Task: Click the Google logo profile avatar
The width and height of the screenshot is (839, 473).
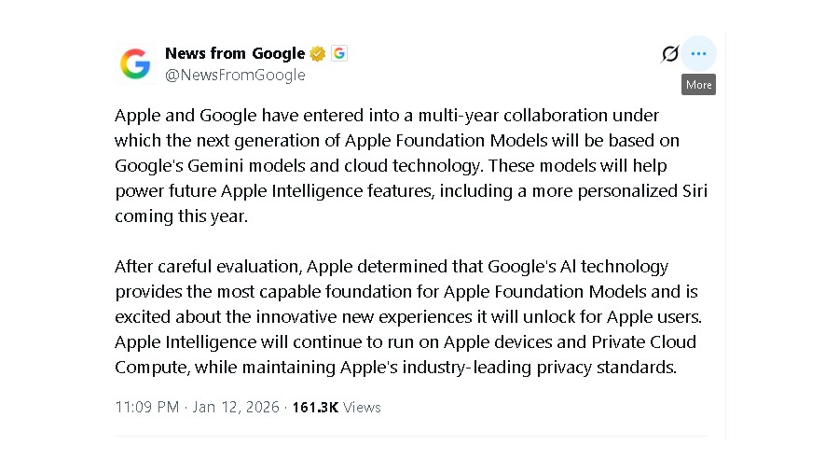Action: [135, 64]
